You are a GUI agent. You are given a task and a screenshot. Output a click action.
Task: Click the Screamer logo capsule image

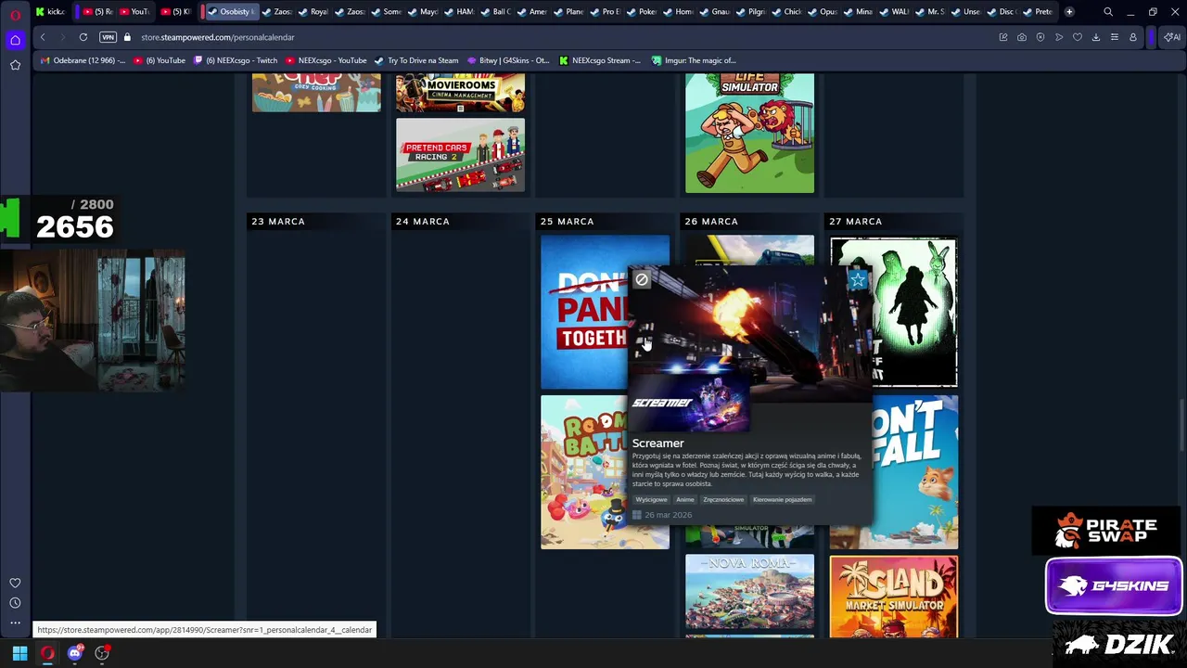689,403
